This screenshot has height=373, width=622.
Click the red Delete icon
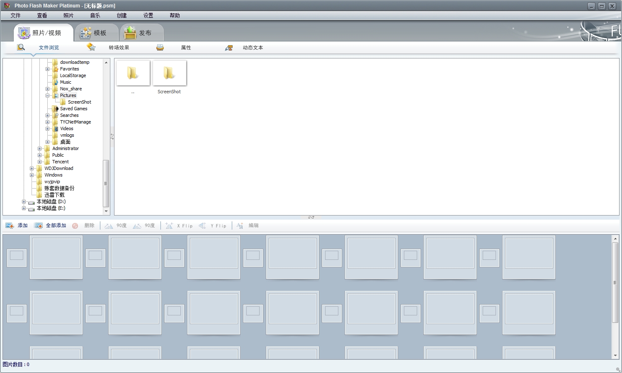tap(75, 226)
